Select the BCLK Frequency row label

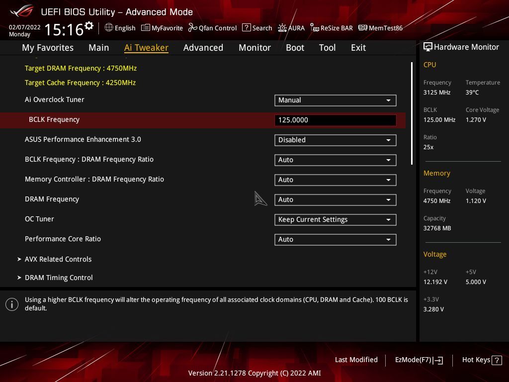[54, 119]
